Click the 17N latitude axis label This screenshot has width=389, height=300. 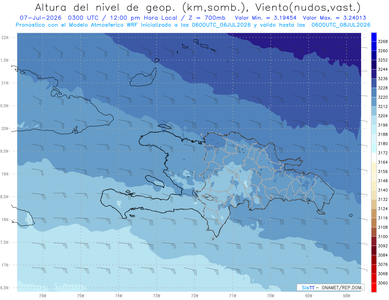5,265
